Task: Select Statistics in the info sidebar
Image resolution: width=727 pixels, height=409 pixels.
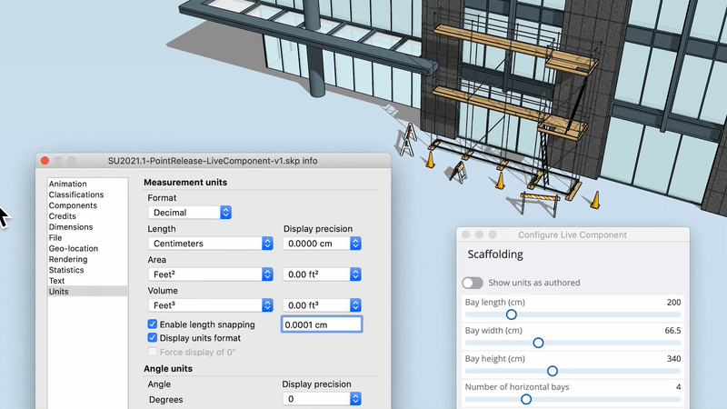Action: click(x=66, y=270)
